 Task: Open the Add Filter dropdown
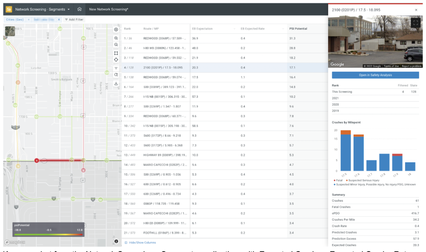click(x=74, y=20)
